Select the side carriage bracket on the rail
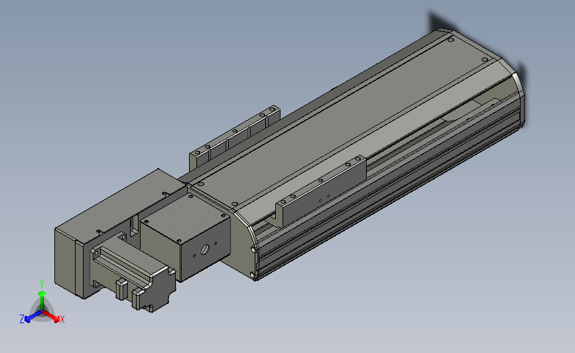 (322, 191)
